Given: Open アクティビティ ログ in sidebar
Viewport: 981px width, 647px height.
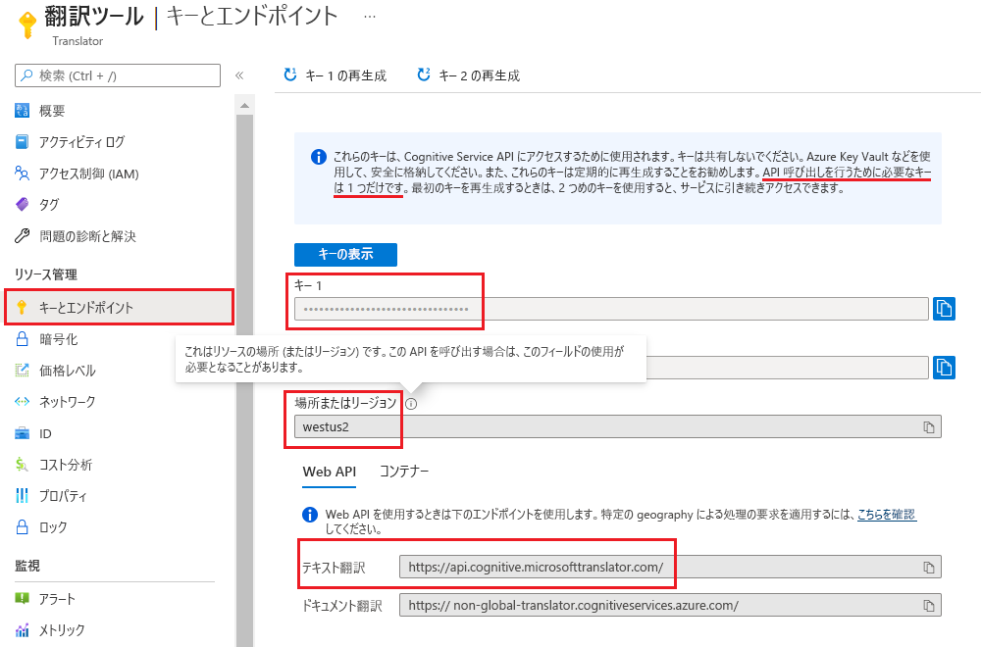Looking at the screenshot, I should click(x=81, y=142).
